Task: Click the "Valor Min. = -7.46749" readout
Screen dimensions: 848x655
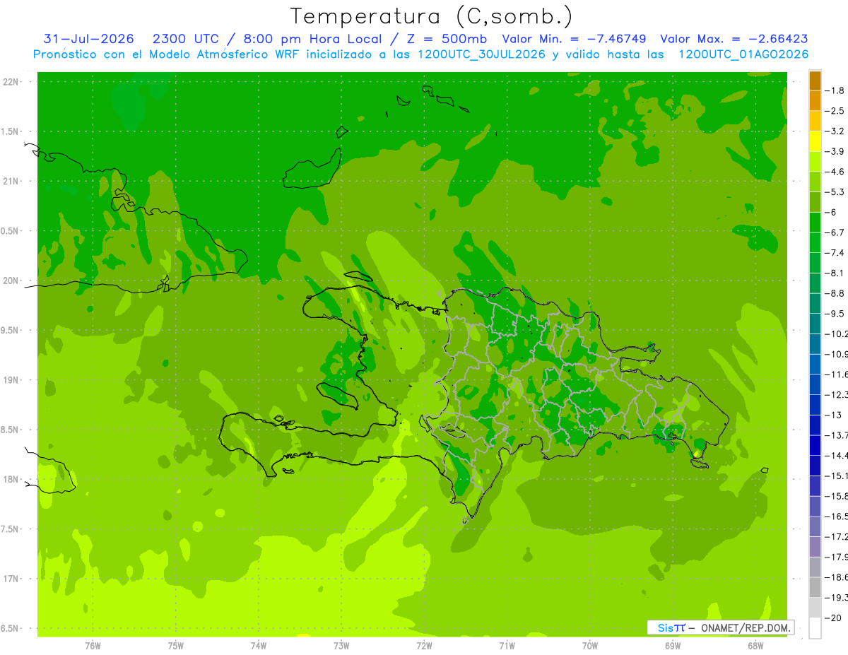Action: 576,40
